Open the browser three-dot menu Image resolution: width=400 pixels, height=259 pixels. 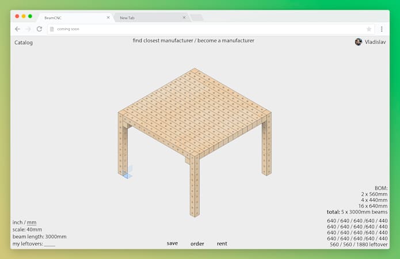382,29
